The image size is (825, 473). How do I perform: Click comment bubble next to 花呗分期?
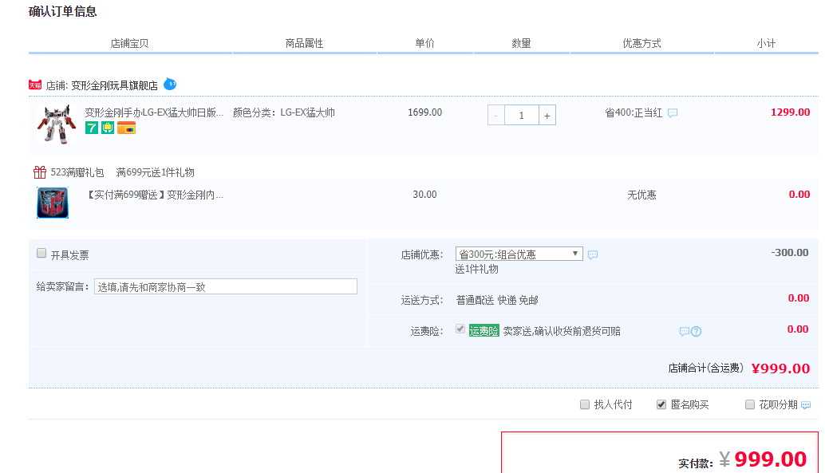click(806, 404)
